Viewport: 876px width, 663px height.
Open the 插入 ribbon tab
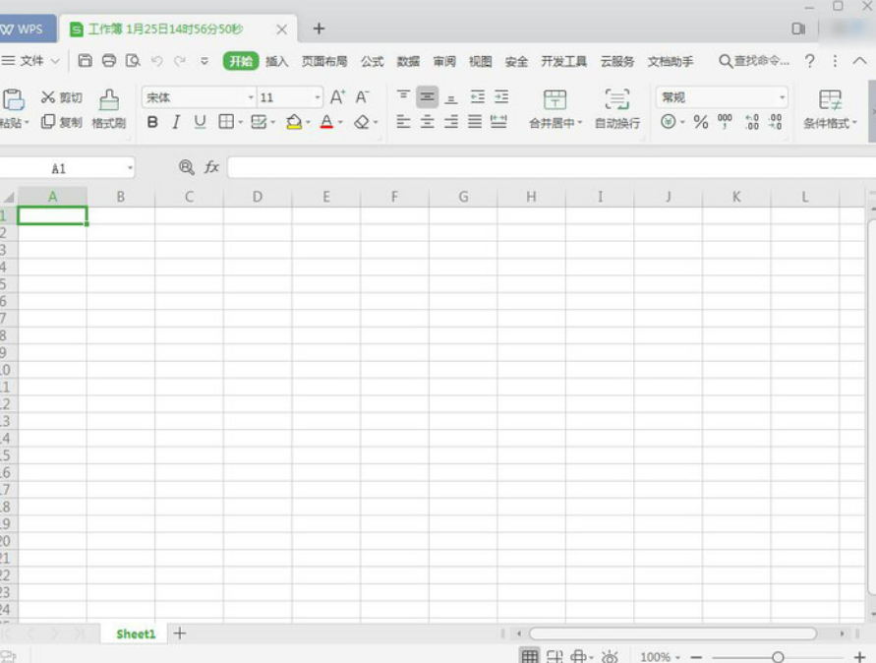(x=277, y=61)
